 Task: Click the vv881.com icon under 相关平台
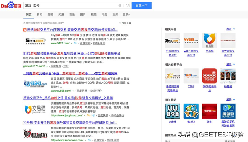(x=191, y=41)
